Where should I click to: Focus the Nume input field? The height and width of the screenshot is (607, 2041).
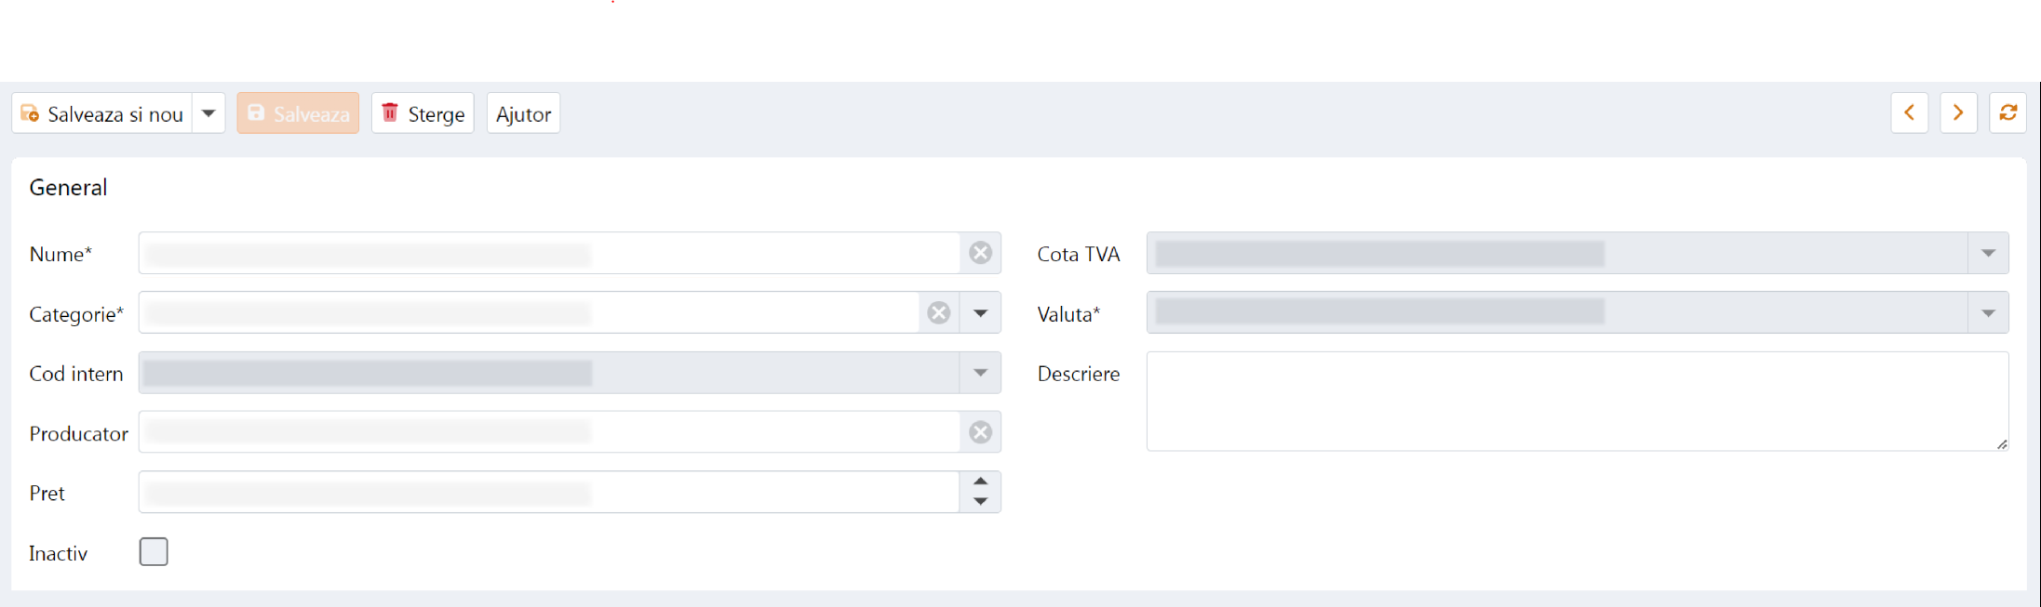pyautogui.click(x=549, y=253)
